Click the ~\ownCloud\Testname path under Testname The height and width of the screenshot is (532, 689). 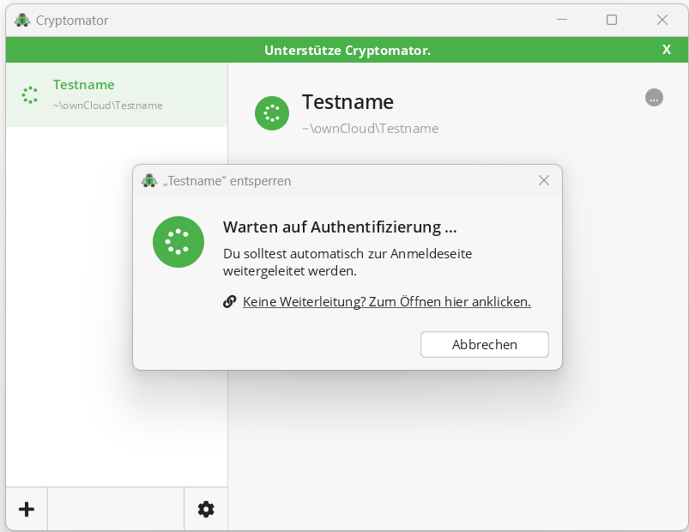[x=106, y=106]
